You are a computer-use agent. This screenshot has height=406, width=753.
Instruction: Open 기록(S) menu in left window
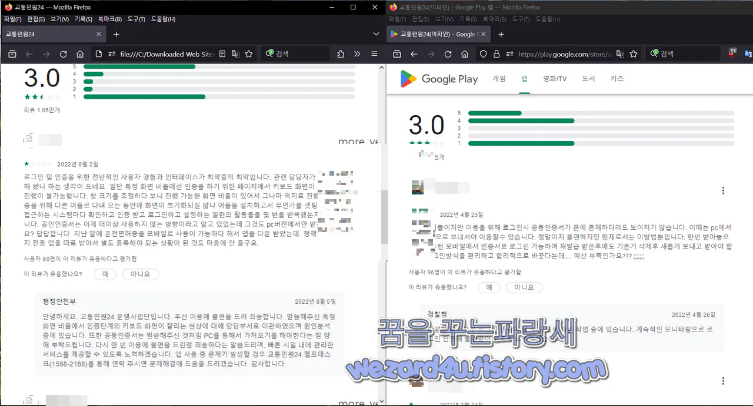84,19
